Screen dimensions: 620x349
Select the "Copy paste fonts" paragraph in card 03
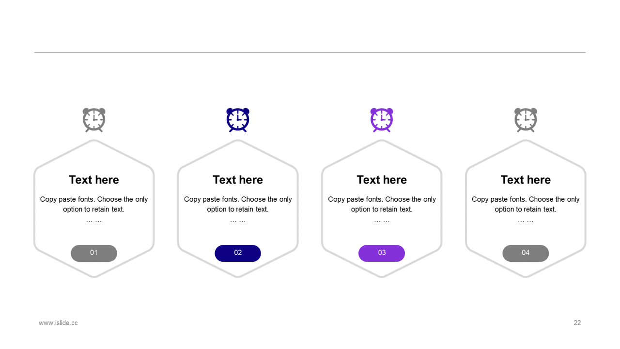pyautogui.click(x=382, y=204)
